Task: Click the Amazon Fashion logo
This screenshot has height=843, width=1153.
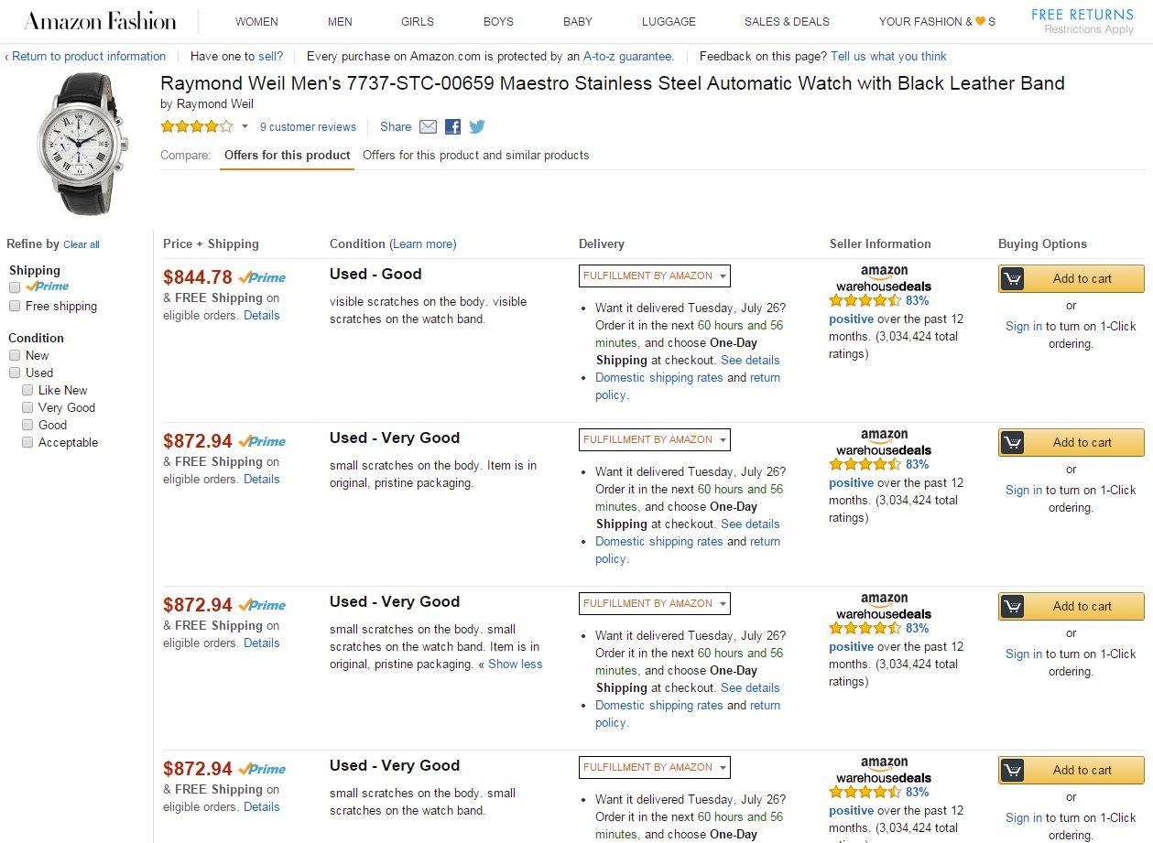Action: pyautogui.click(x=100, y=21)
